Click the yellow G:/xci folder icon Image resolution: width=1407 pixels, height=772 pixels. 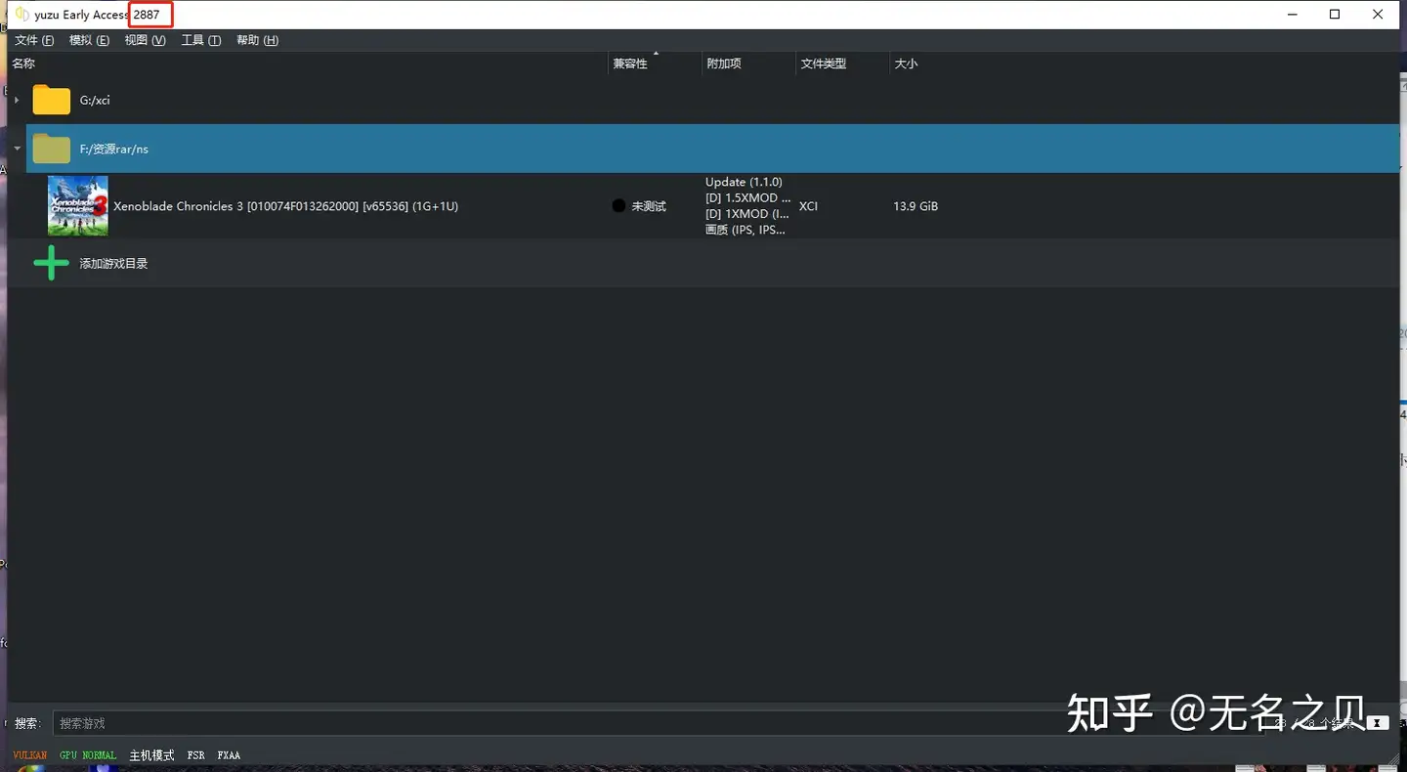[x=51, y=100]
